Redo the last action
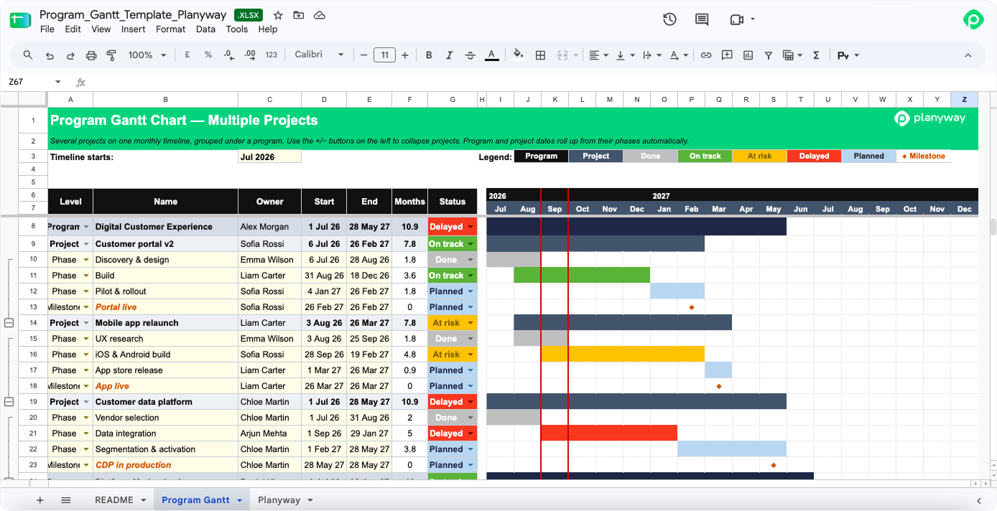Image resolution: width=997 pixels, height=511 pixels. 70,55
